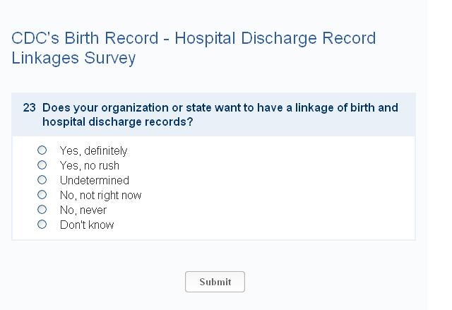
Task: Select the 'No, not right now' radio button
Action: pyautogui.click(x=42, y=195)
